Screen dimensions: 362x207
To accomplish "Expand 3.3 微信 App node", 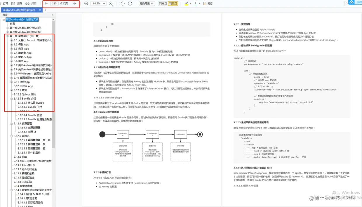I will click(12, 49).
